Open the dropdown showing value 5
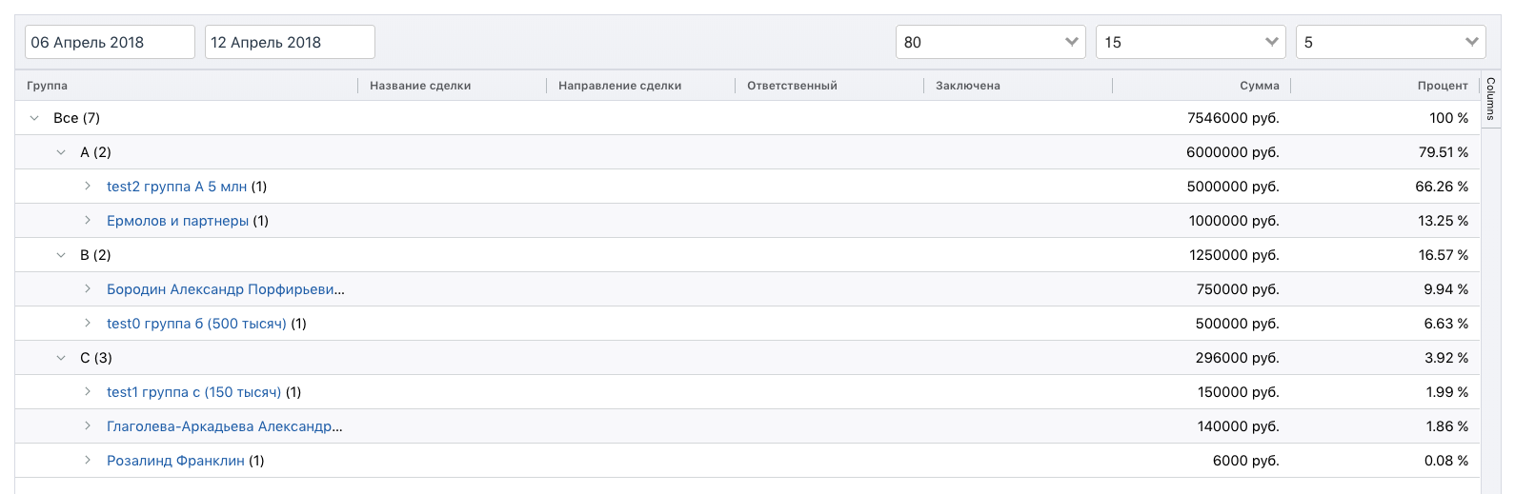Viewport: 1515px width, 494px height. click(1390, 42)
